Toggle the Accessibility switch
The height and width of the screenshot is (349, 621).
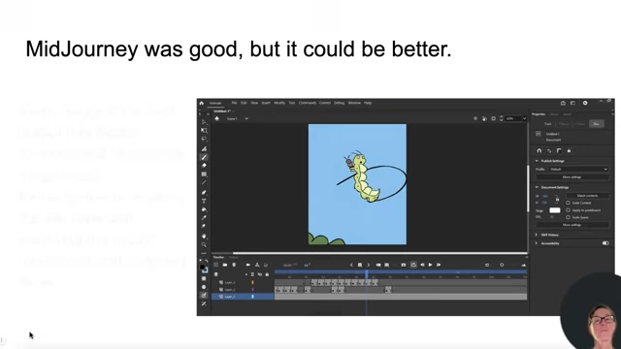click(605, 243)
